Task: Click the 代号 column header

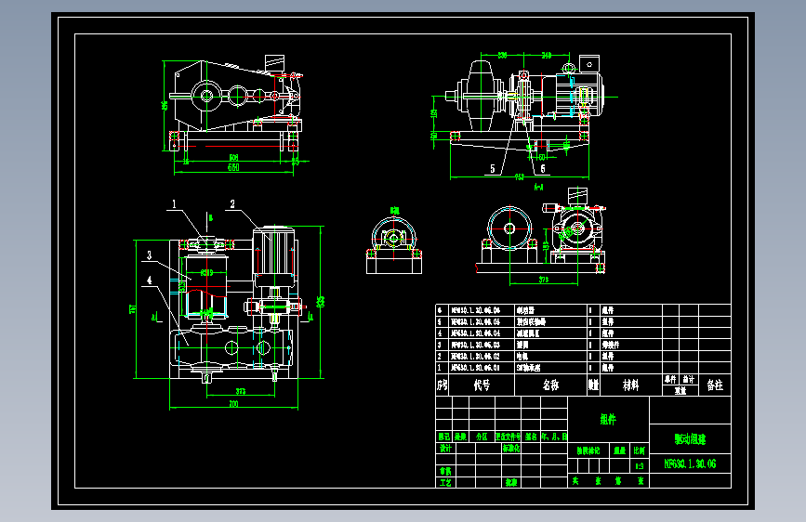Action: [x=482, y=385]
